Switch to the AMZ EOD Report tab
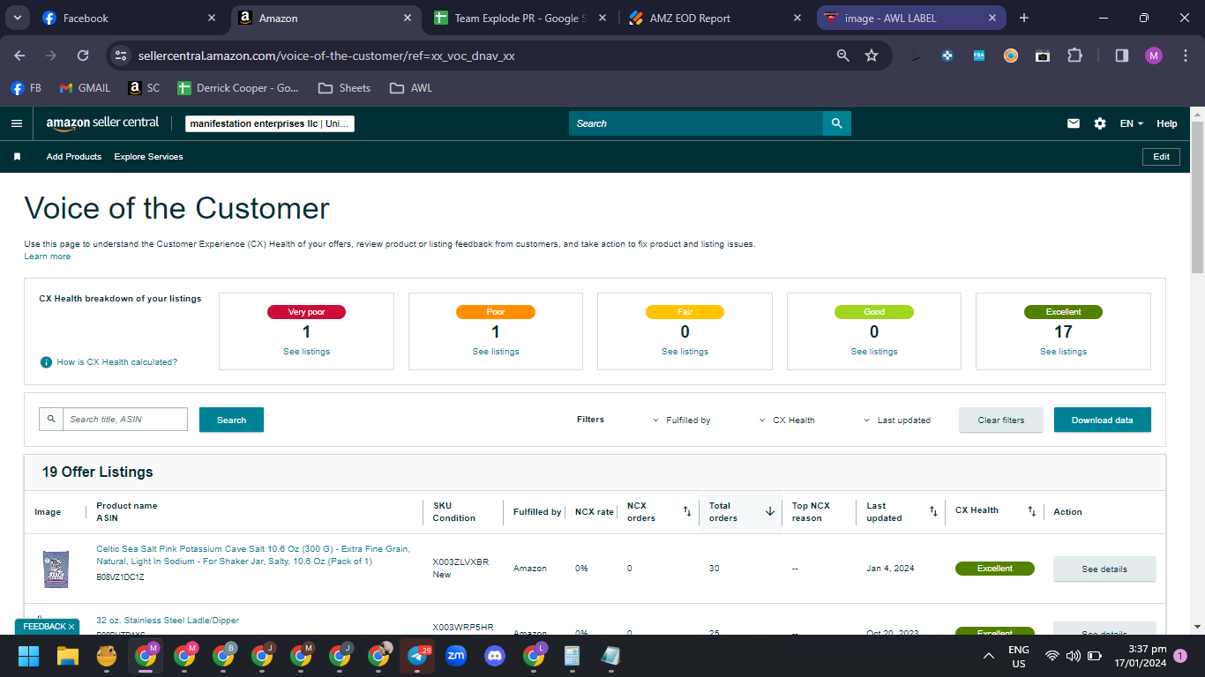The width and height of the screenshot is (1205, 677). click(715, 18)
